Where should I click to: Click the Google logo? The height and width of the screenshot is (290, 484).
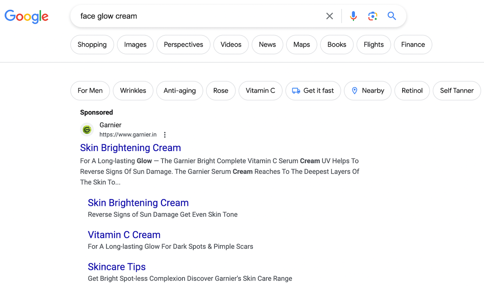(x=27, y=16)
